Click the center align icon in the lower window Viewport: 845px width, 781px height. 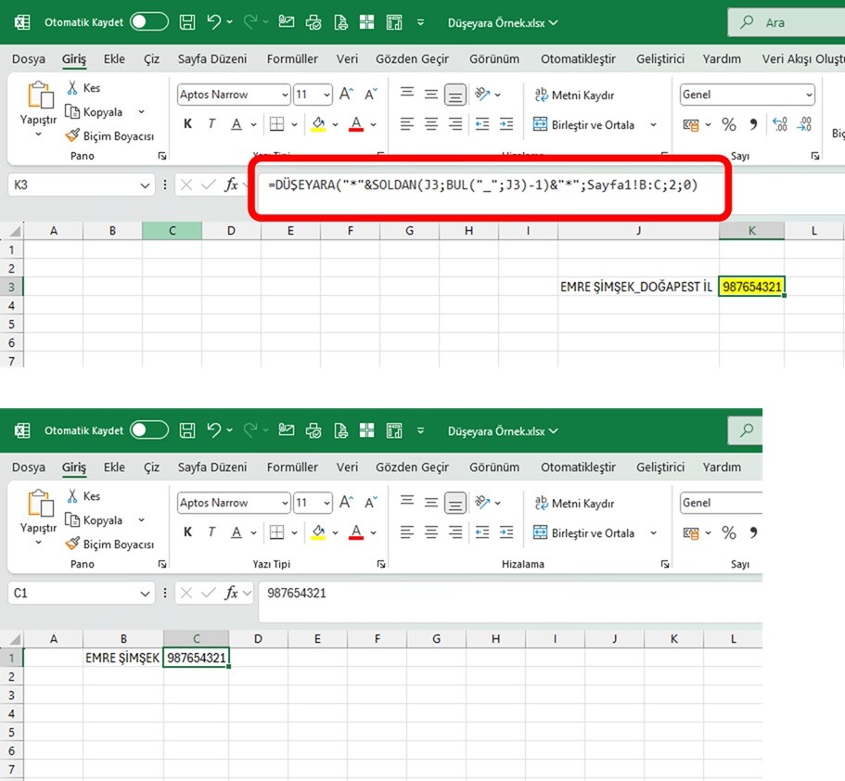pyautogui.click(x=430, y=532)
